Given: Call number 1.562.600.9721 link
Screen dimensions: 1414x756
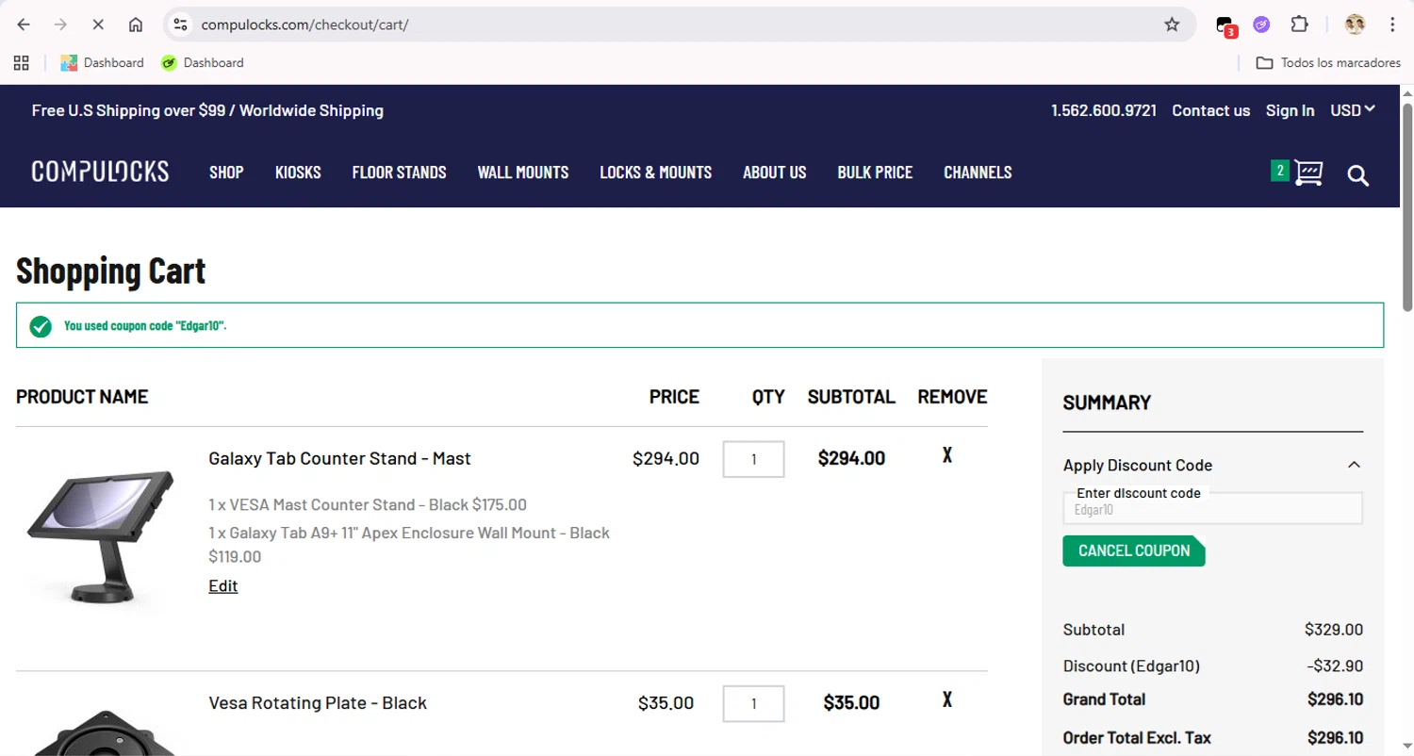Looking at the screenshot, I should click(x=1104, y=110).
